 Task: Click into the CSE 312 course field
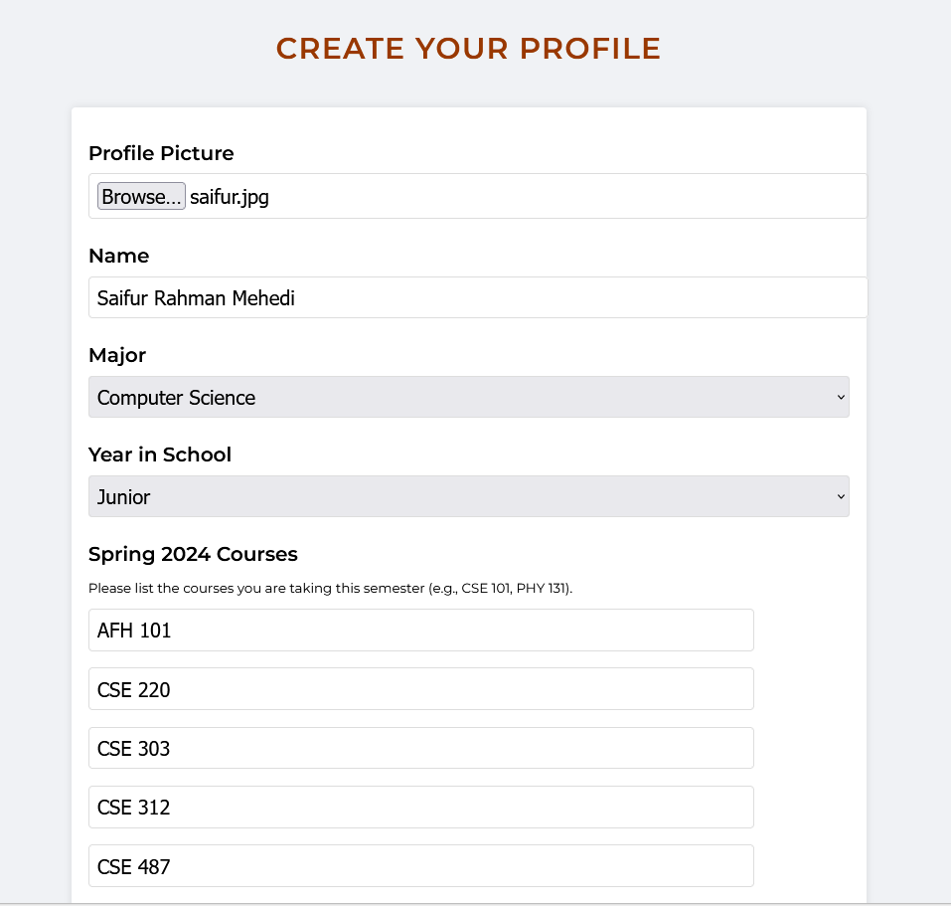pyautogui.click(x=420, y=807)
